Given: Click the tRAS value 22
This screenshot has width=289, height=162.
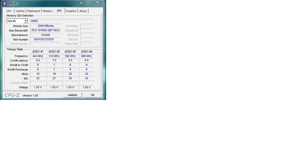Looking at the screenshot, I should point(70,74).
